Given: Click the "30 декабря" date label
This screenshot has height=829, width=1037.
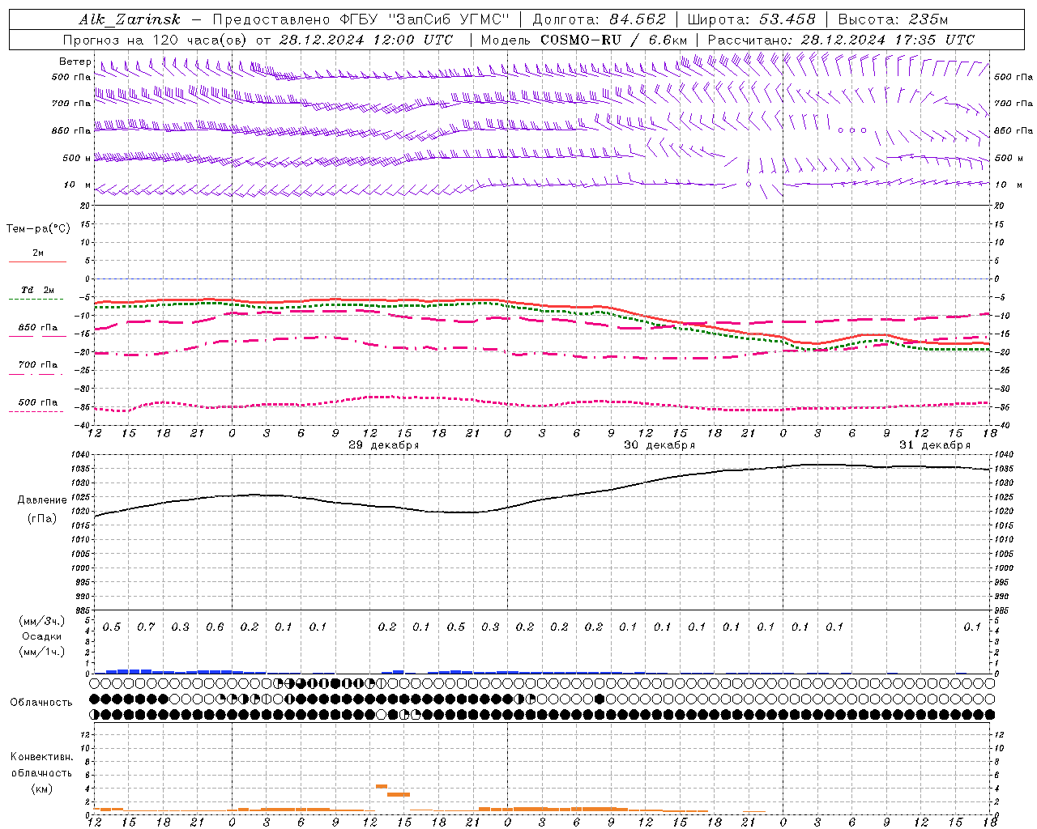Looking at the screenshot, I should point(659,445).
